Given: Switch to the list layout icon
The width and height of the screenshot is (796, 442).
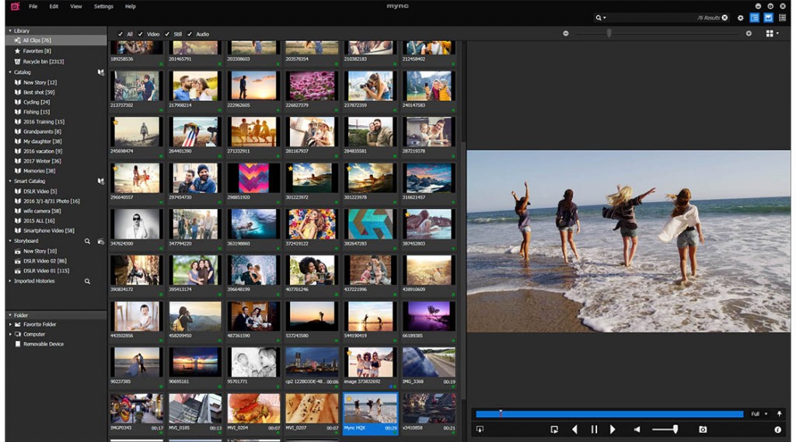Looking at the screenshot, I should coord(782,18).
